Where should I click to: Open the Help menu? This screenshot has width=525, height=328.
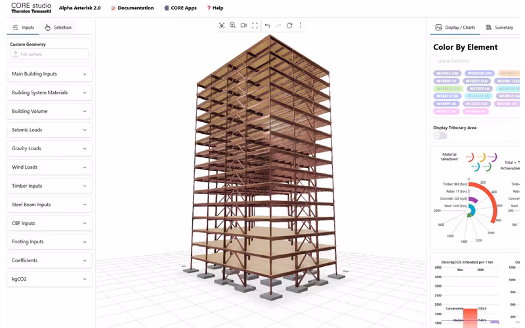[215, 8]
